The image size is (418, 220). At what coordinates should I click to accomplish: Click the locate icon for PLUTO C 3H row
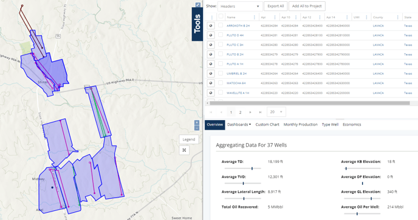tap(211, 45)
